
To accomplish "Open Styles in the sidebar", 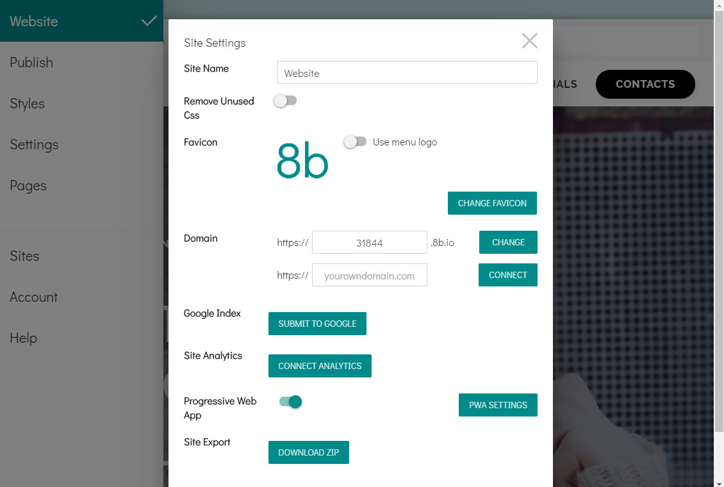I will [x=28, y=103].
